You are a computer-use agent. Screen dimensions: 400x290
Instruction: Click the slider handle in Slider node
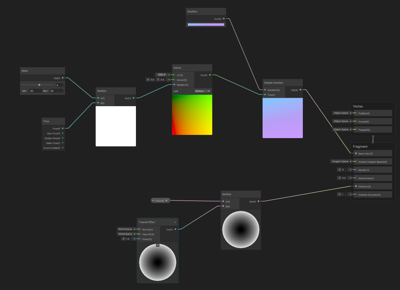(39, 85)
